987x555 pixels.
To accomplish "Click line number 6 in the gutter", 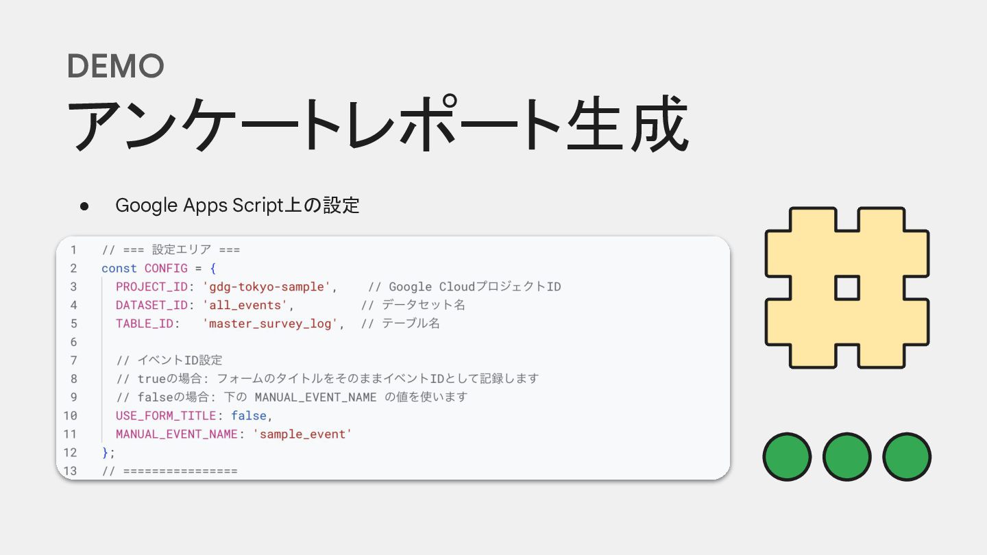I will 73,342.
